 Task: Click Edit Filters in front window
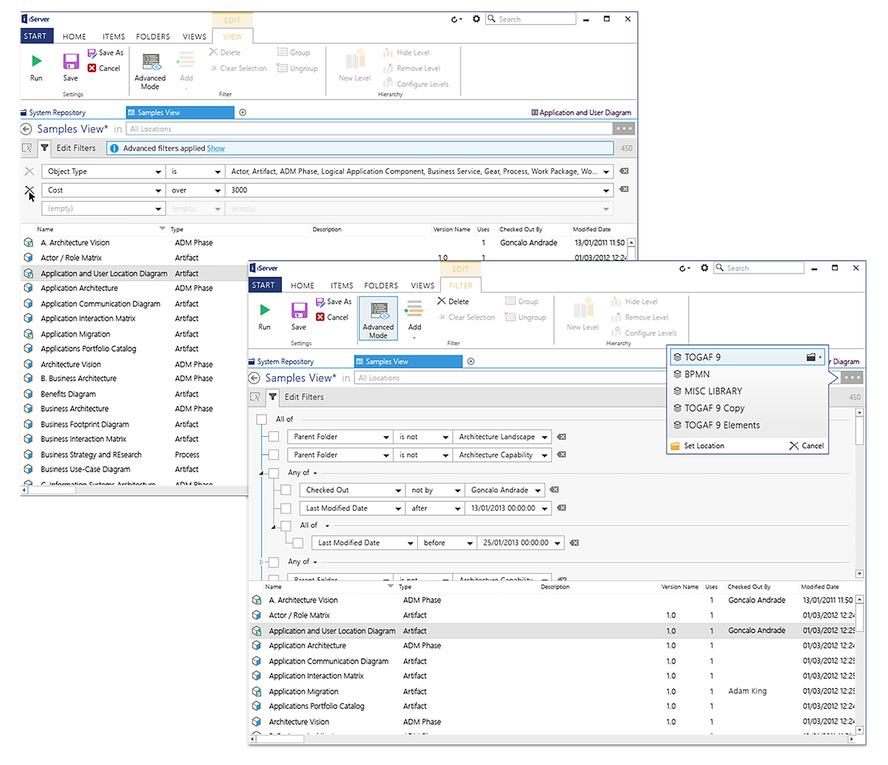tap(304, 397)
